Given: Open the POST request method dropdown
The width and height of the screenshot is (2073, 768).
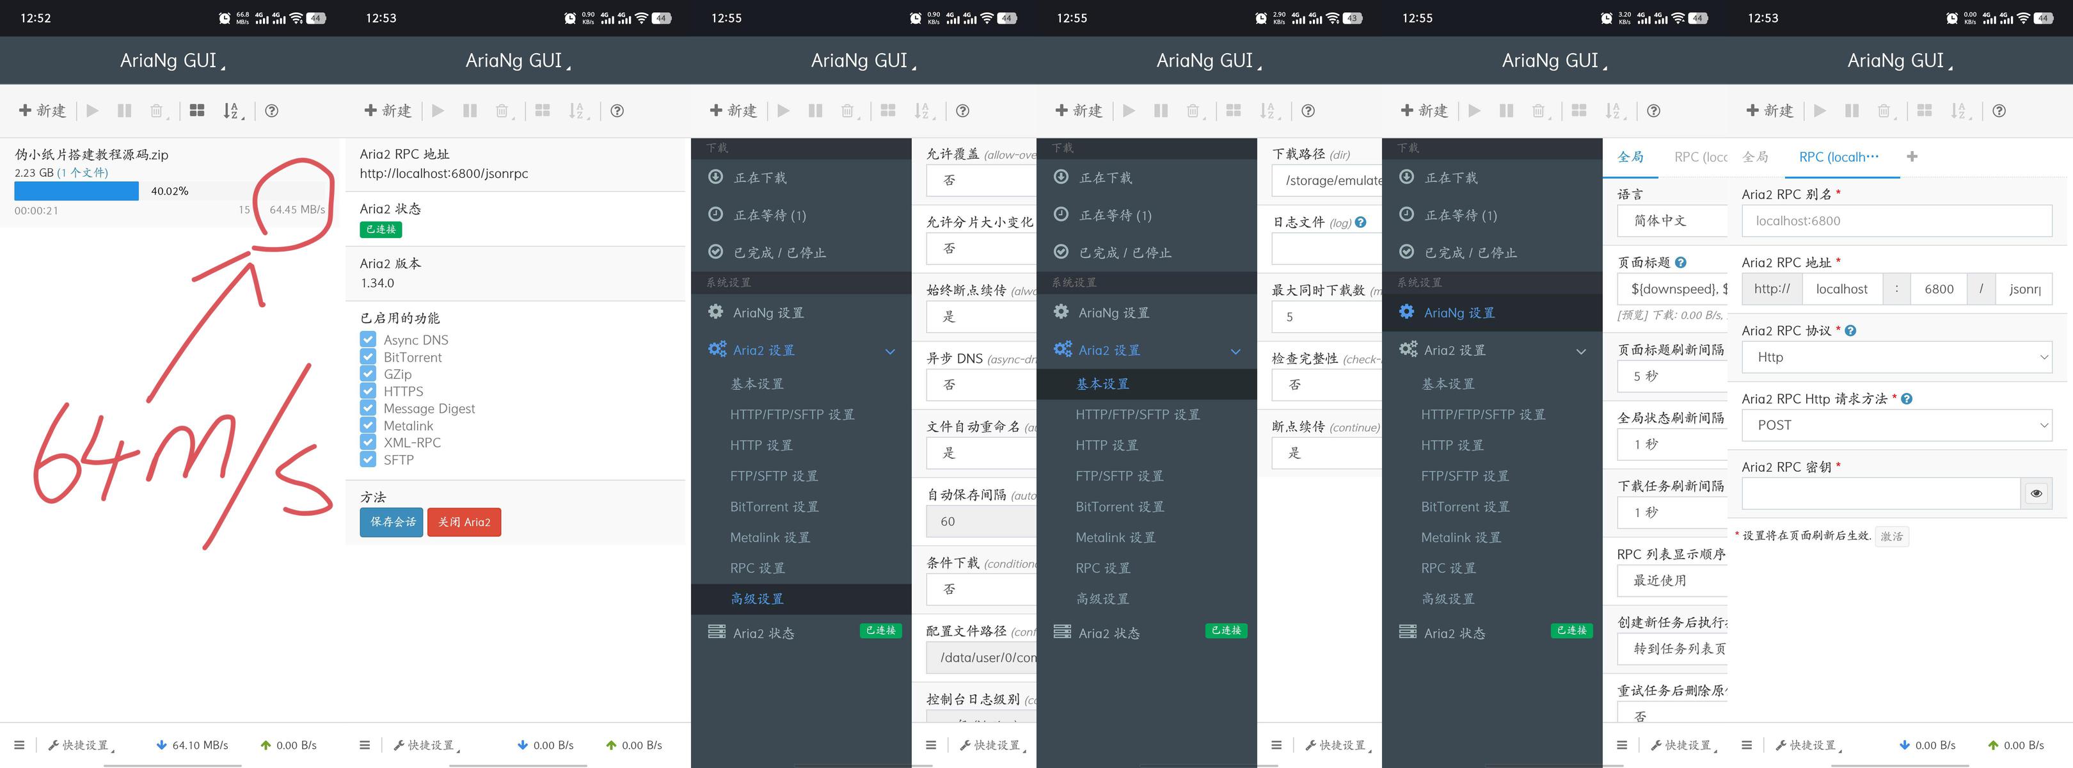Looking at the screenshot, I should pos(1896,425).
